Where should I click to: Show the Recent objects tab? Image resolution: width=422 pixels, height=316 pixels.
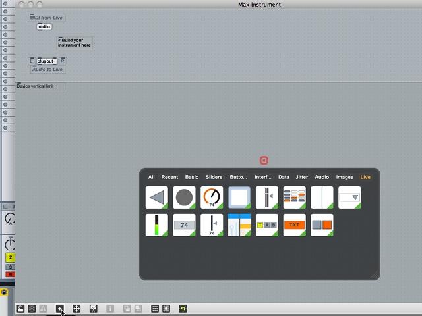tap(169, 177)
